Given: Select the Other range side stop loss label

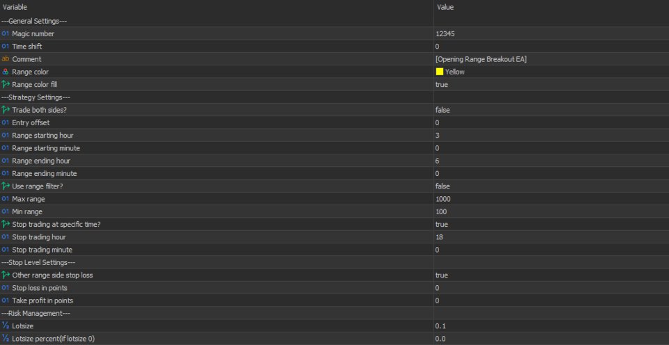Looking at the screenshot, I should coord(52,275).
